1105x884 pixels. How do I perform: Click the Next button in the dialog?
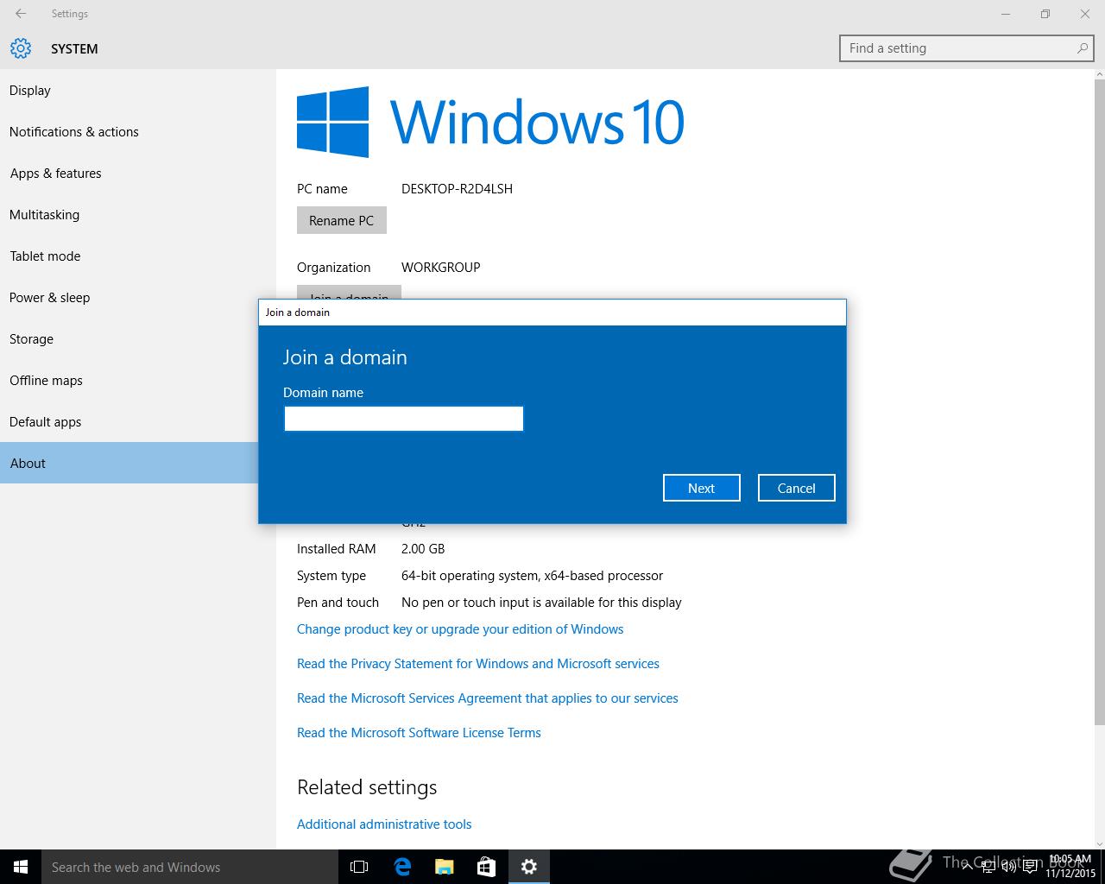(x=702, y=488)
